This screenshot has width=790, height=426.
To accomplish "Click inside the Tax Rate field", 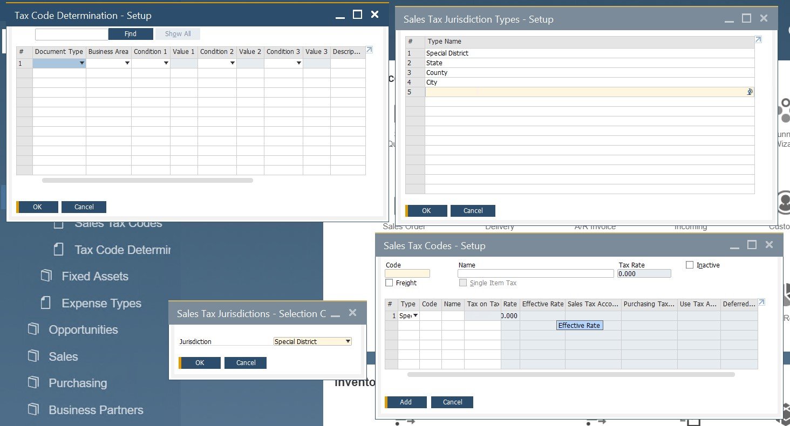I will 643,273.
